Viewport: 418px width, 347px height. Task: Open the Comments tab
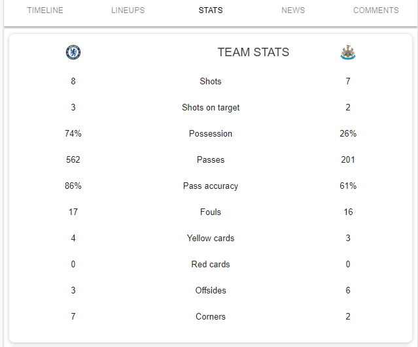375,10
